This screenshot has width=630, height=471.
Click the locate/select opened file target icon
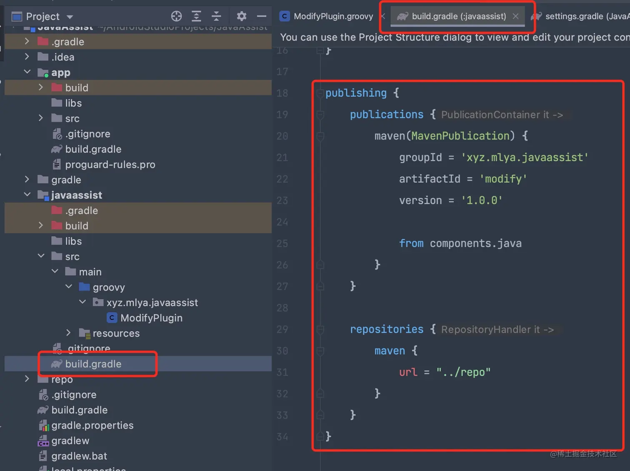[176, 16]
